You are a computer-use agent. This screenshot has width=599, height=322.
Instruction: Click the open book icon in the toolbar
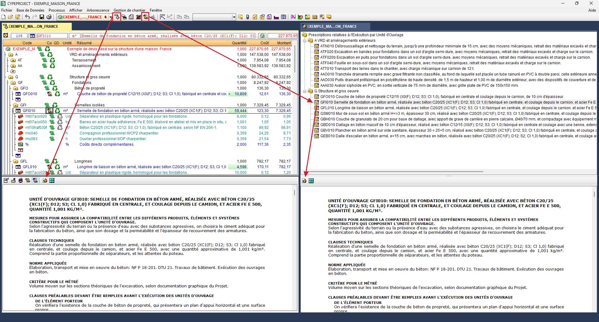pyautogui.click(x=284, y=17)
